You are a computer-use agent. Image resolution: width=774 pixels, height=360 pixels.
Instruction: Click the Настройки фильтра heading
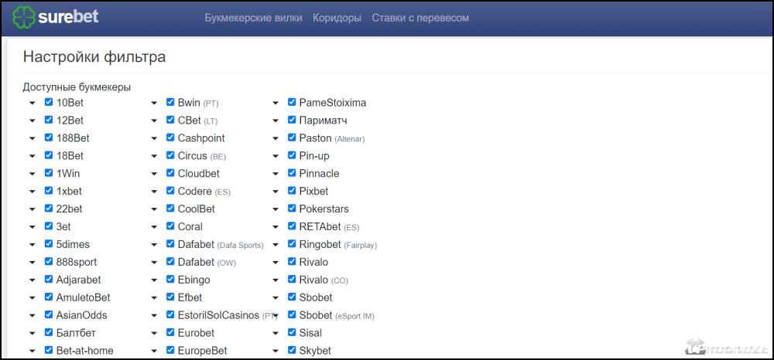(x=94, y=57)
